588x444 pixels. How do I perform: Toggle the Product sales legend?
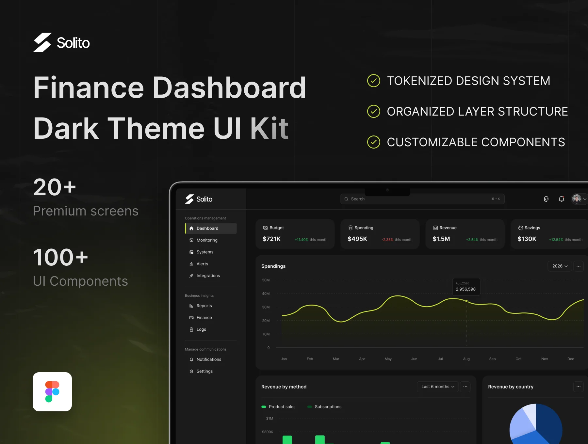pyautogui.click(x=279, y=407)
